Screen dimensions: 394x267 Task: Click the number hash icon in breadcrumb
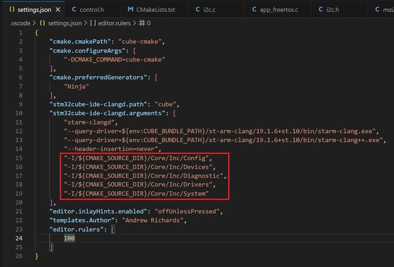[142, 23]
